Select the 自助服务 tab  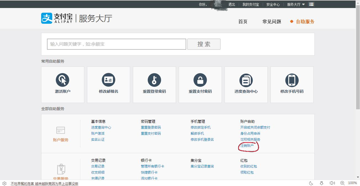pos(305,22)
